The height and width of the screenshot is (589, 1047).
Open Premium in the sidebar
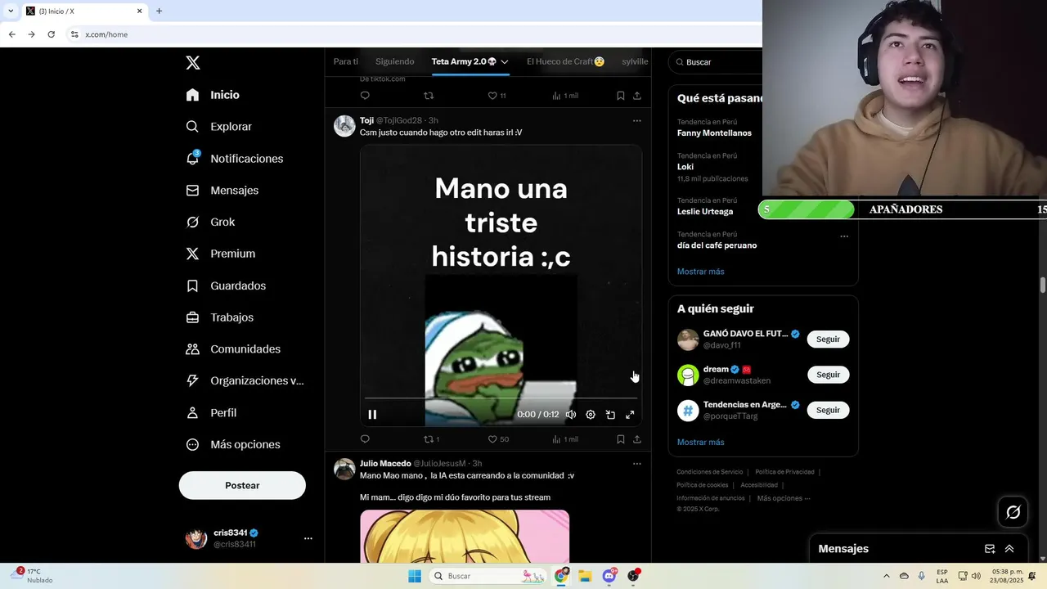pyautogui.click(x=220, y=254)
